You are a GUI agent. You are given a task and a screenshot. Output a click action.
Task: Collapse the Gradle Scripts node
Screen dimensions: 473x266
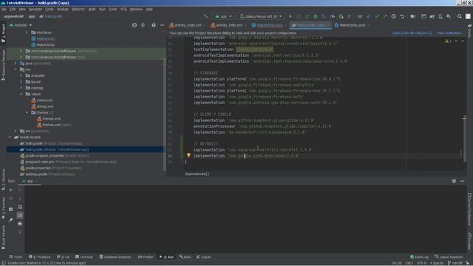point(10,137)
